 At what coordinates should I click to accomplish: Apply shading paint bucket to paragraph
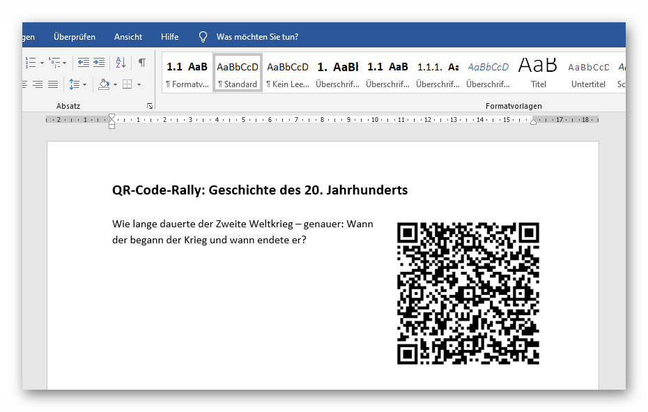(104, 84)
